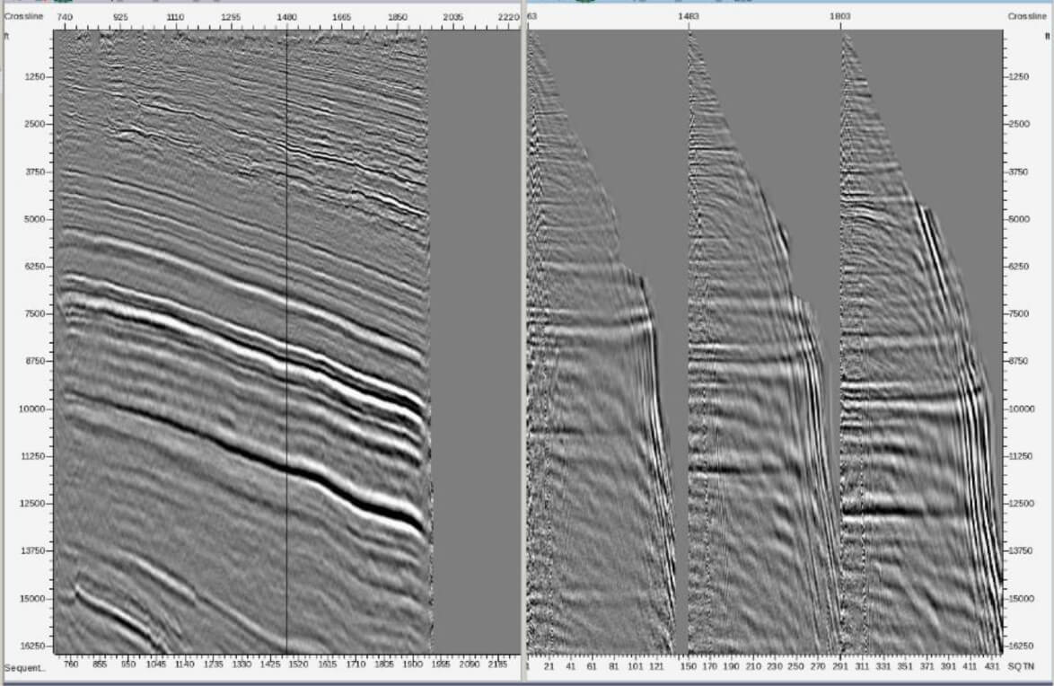The height and width of the screenshot is (686, 1054).
Task: Click sequence tick value 1520
Action: pyautogui.click(x=298, y=664)
